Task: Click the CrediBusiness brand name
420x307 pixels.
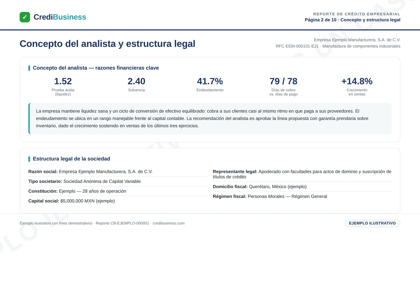Action: tap(60, 17)
